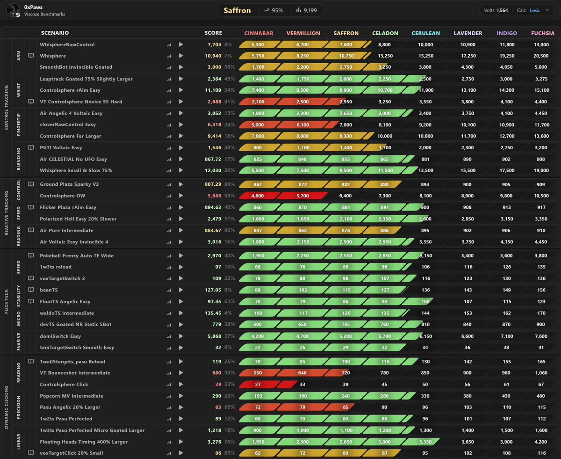Click the play icon for beanTS
This screenshot has height=459, width=561.
click(181, 290)
